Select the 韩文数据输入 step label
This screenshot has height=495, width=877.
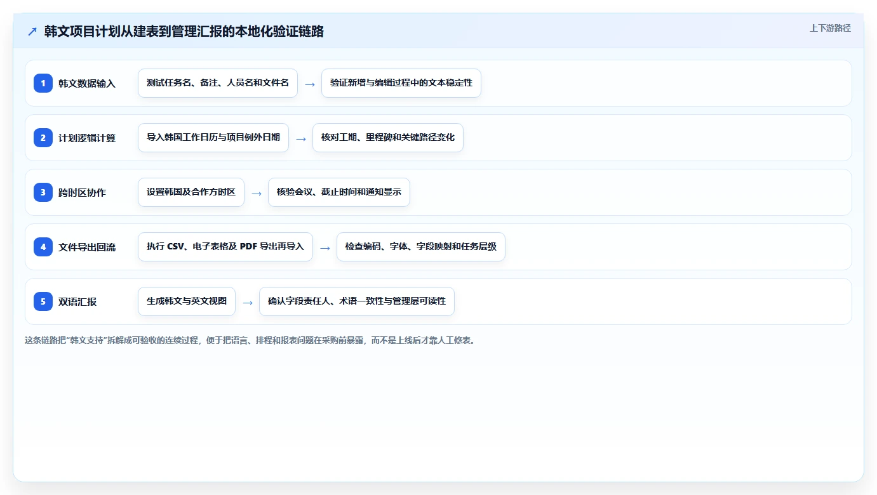point(87,83)
